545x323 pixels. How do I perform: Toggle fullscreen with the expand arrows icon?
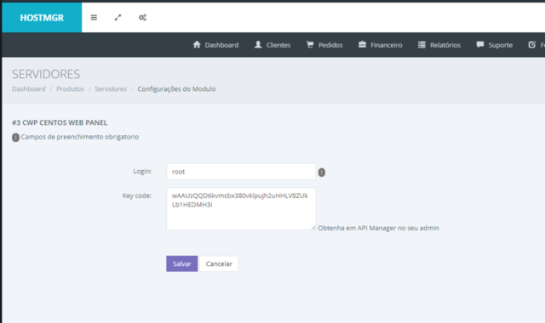[x=118, y=17]
